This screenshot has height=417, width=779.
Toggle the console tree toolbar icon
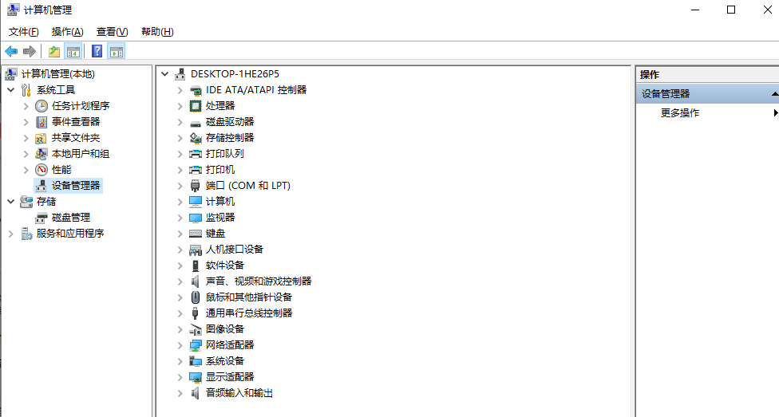coord(73,51)
